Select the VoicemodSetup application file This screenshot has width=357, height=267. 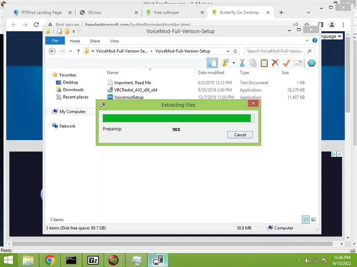pos(129,97)
